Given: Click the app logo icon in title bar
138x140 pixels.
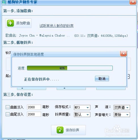Looking at the screenshot, I should 4,2.
